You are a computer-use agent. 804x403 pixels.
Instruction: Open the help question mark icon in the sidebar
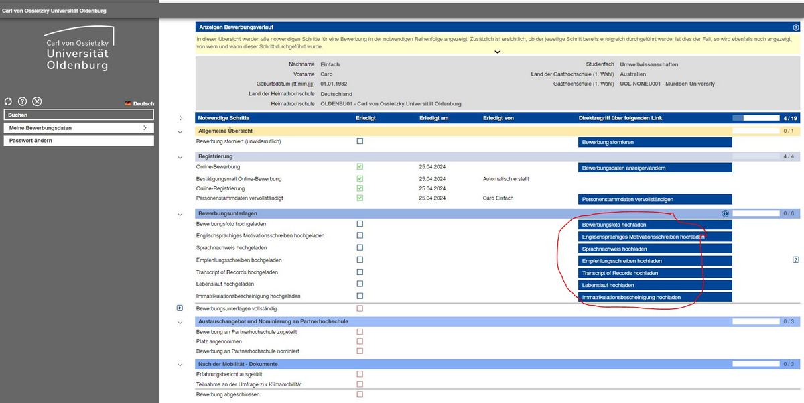(x=23, y=101)
